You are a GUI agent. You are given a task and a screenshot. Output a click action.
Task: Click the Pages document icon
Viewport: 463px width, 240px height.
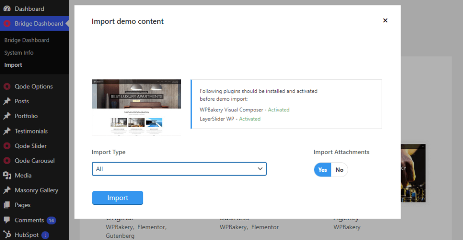7,205
